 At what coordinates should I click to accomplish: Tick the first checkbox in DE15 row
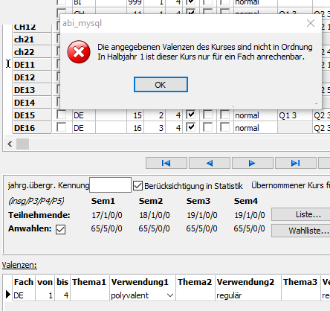click(61, 115)
